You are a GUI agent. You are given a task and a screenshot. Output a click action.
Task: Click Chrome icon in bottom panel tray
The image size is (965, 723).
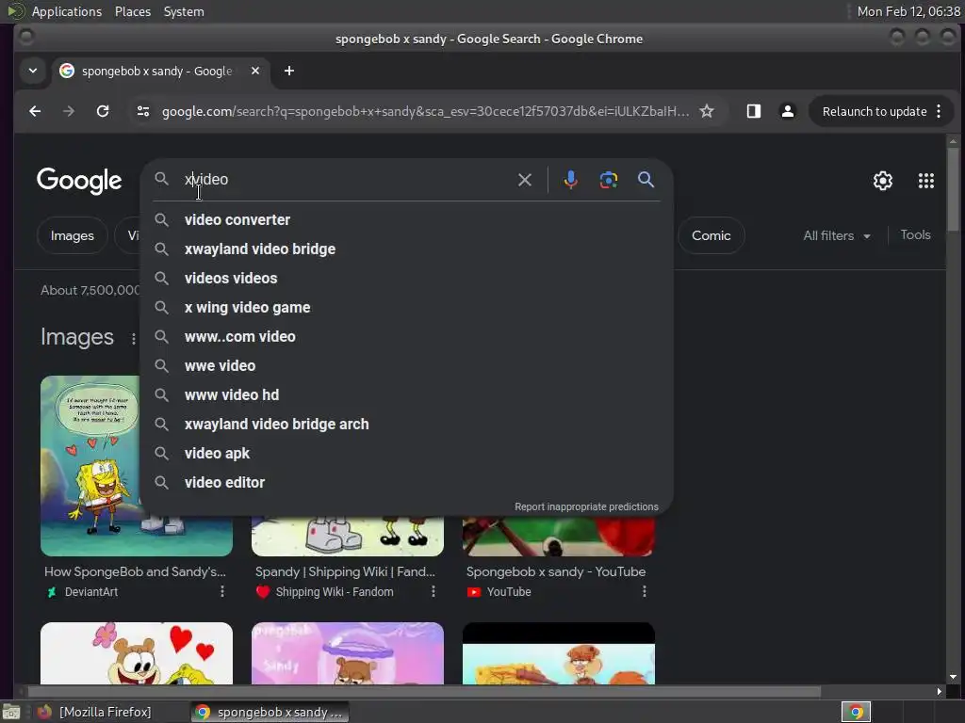pos(856,712)
